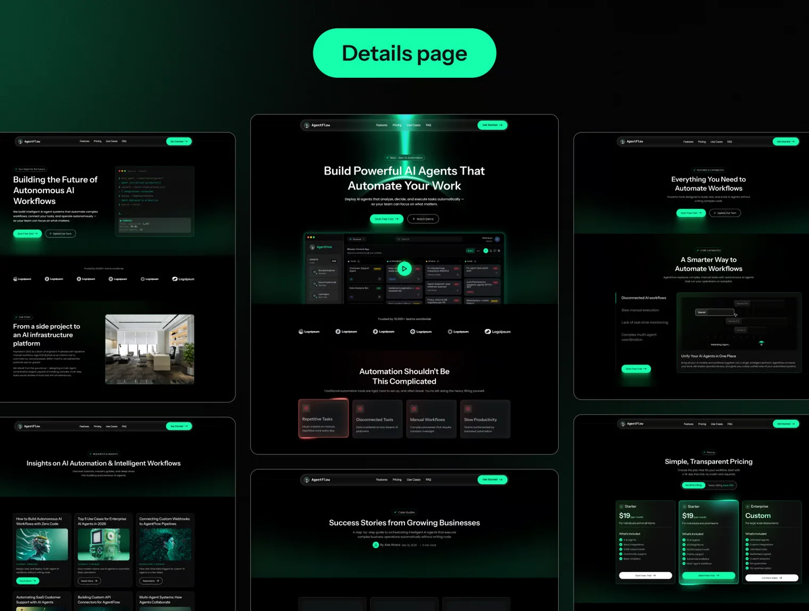Select Monthly billing in the pricing toggle
Image resolution: width=809 pixels, height=611 pixels.
[694, 485]
